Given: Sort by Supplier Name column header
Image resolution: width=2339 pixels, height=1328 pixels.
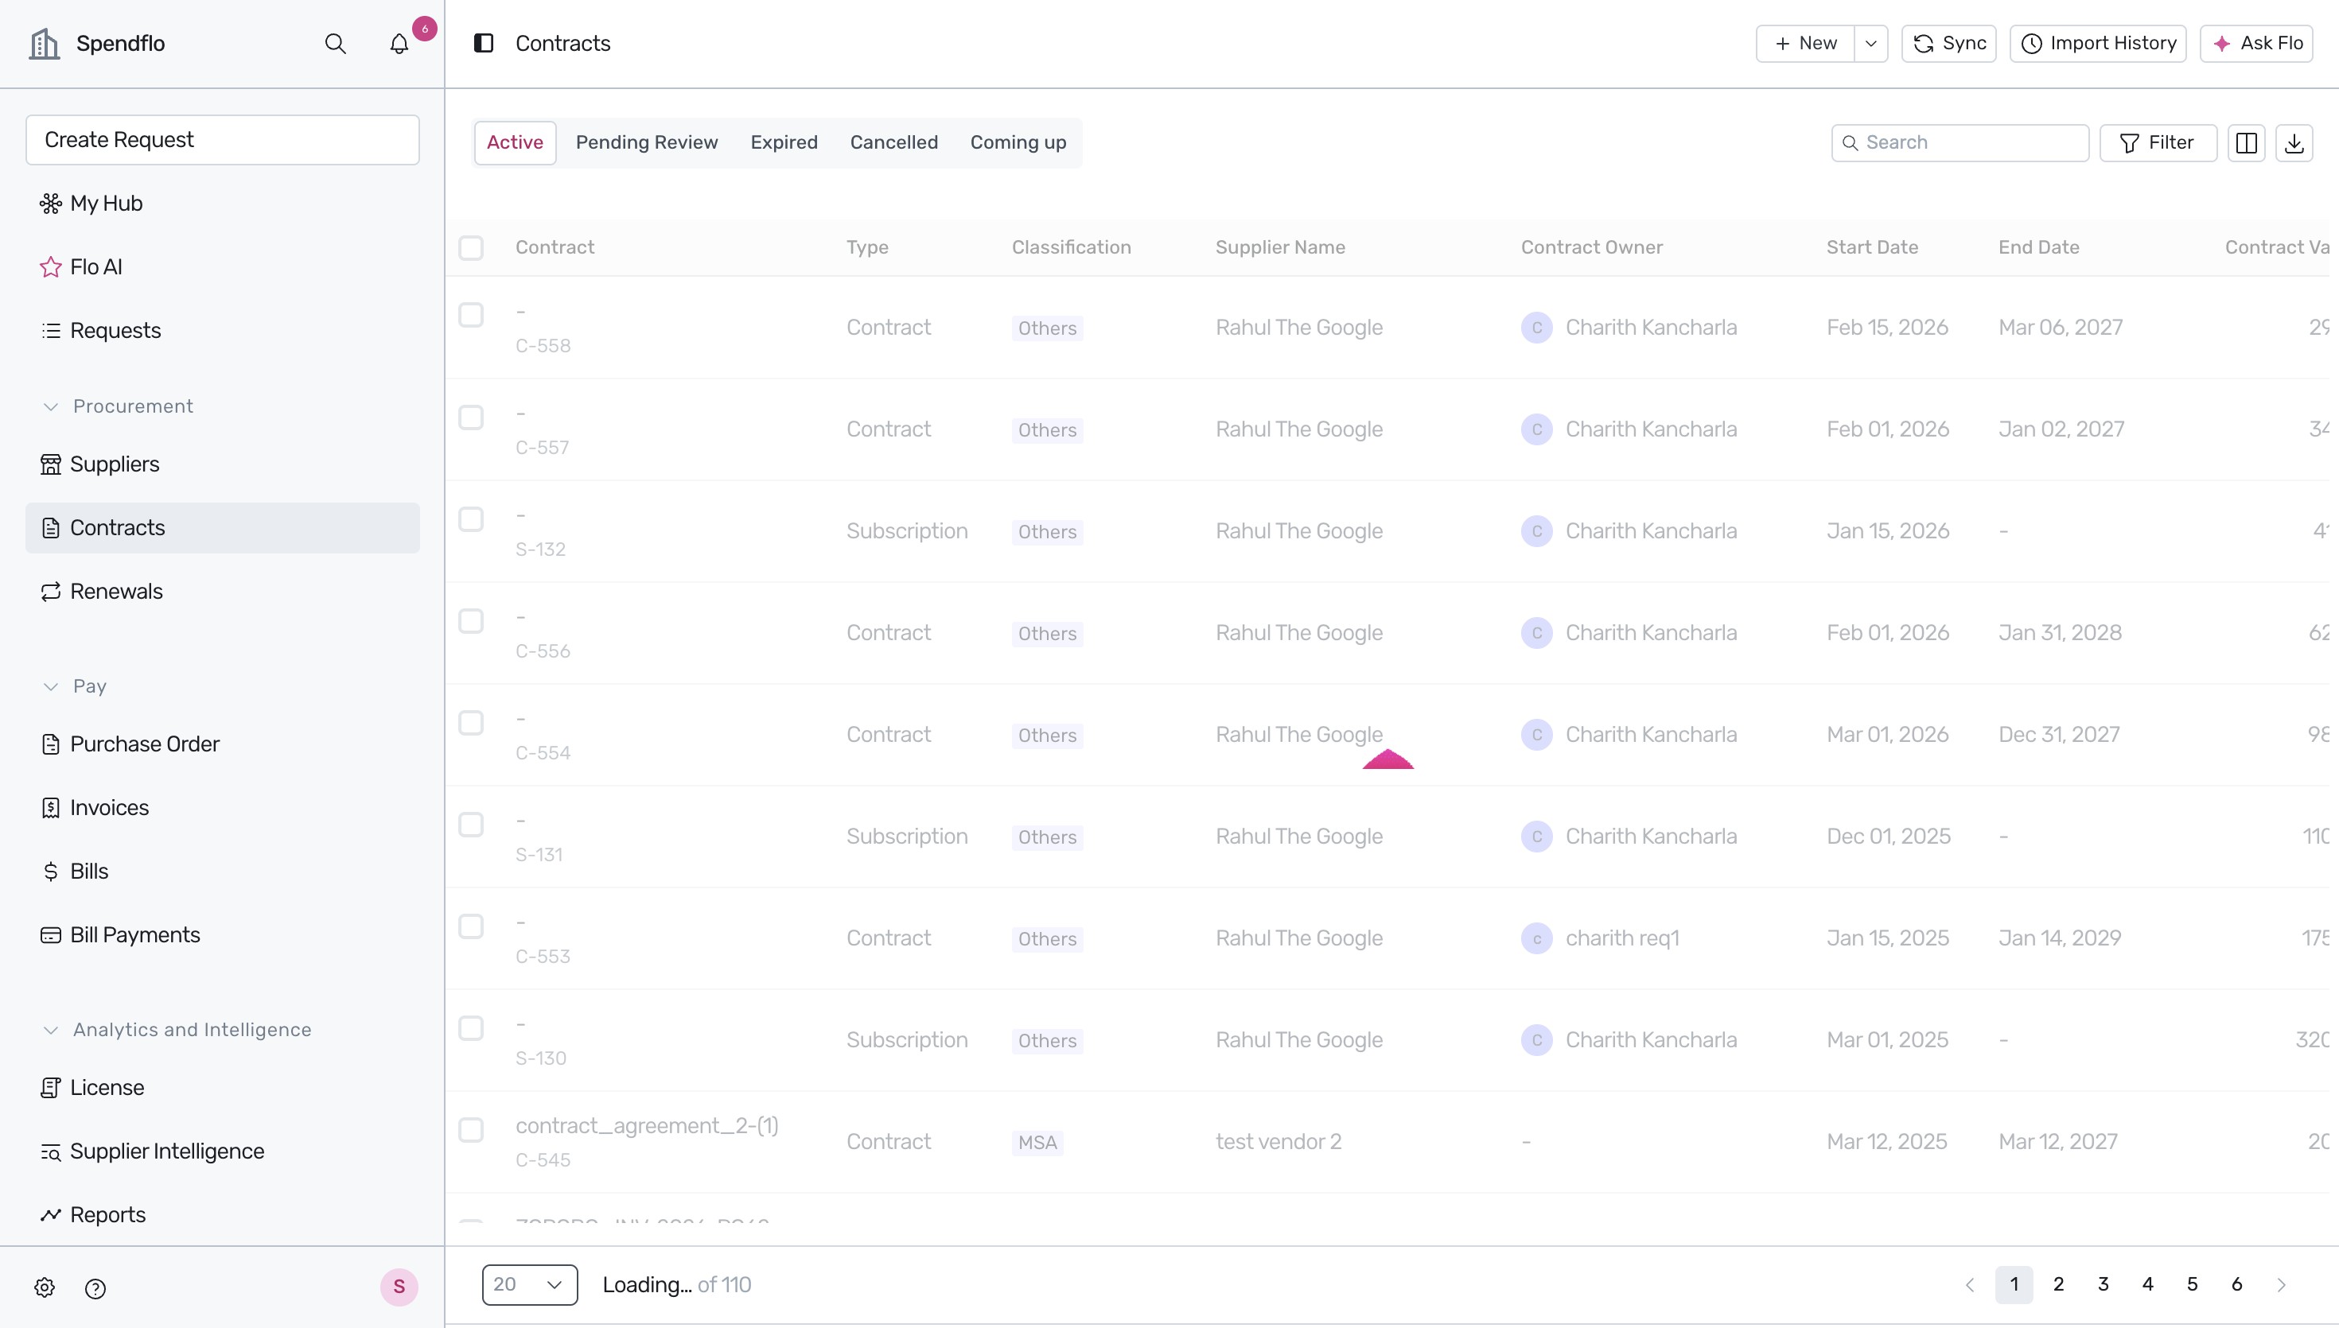Looking at the screenshot, I should 1280,248.
